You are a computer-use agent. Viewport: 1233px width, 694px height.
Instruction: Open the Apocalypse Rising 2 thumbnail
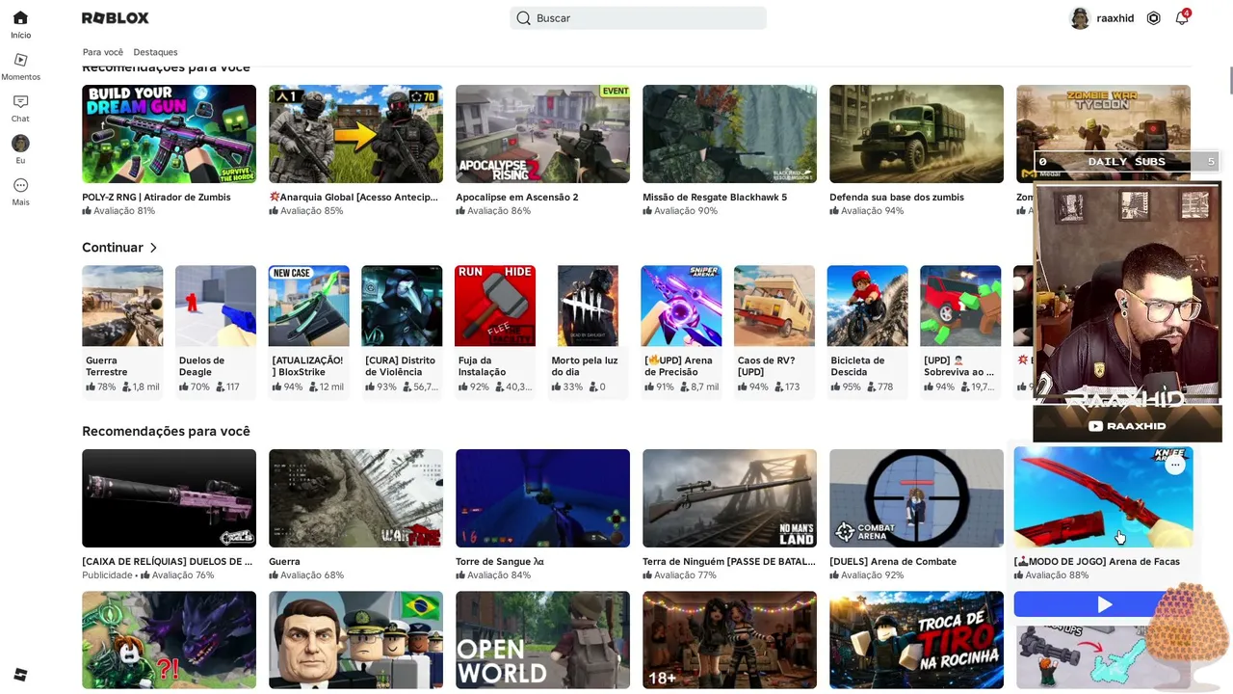point(542,134)
